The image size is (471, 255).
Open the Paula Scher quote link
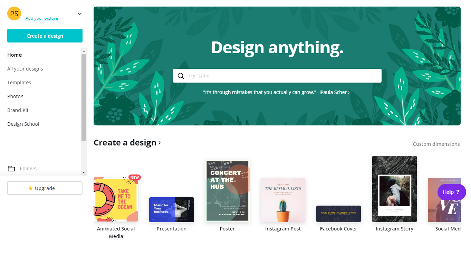click(276, 92)
